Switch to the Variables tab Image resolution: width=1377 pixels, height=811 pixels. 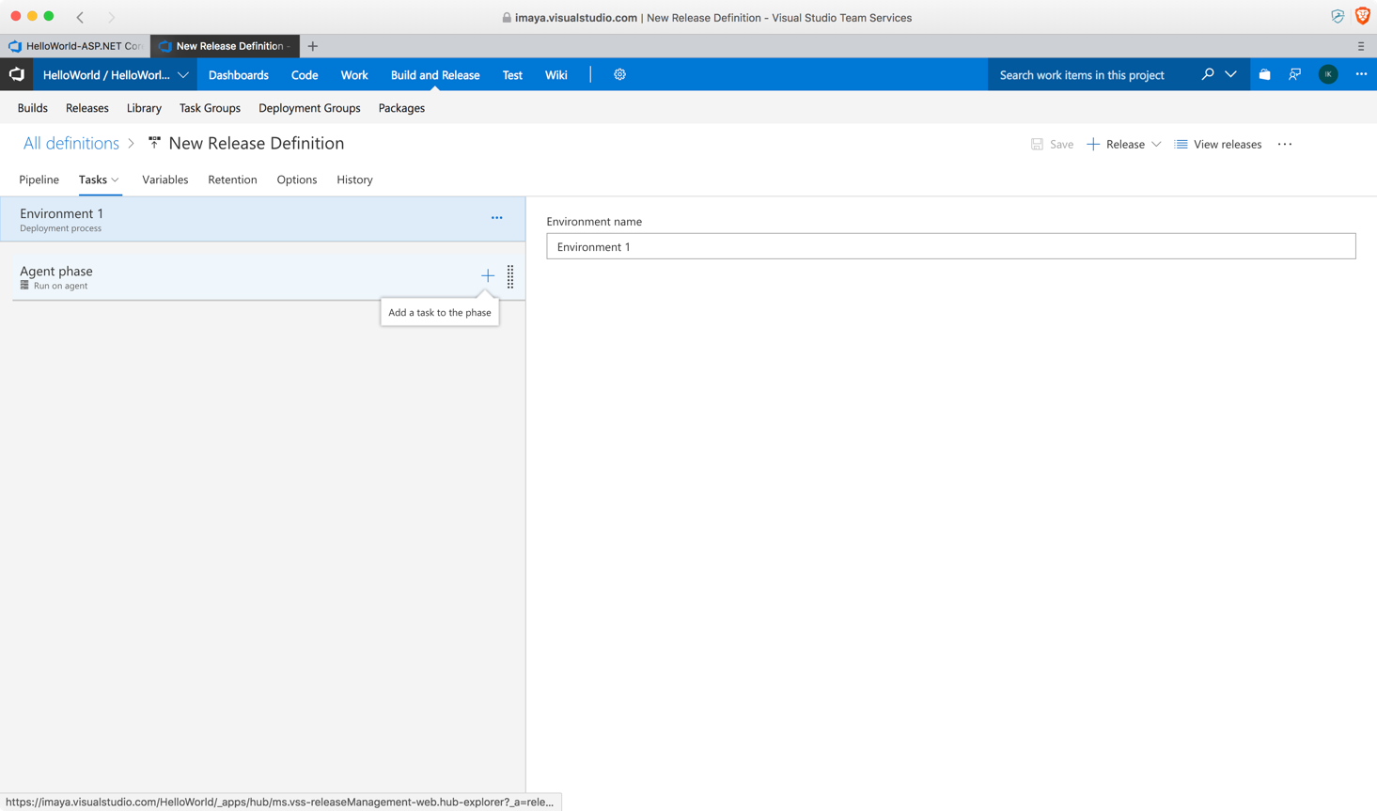click(x=165, y=179)
